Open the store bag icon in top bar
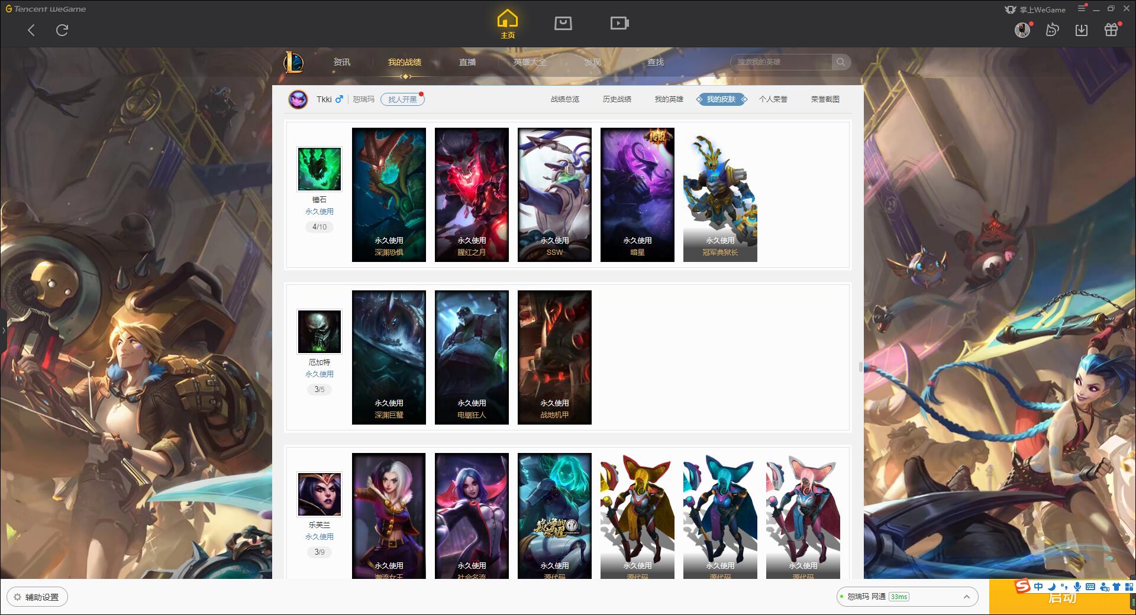 (563, 23)
